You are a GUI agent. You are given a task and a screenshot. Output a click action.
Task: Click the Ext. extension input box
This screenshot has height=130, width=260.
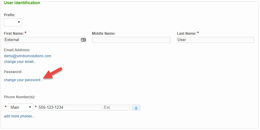coord(117,108)
